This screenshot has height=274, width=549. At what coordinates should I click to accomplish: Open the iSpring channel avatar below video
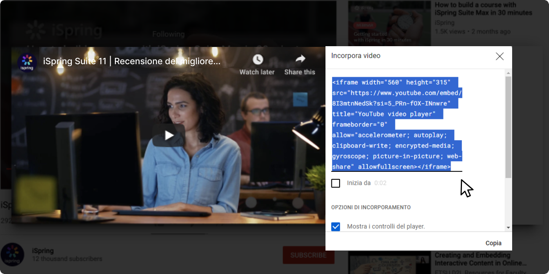[x=13, y=254]
